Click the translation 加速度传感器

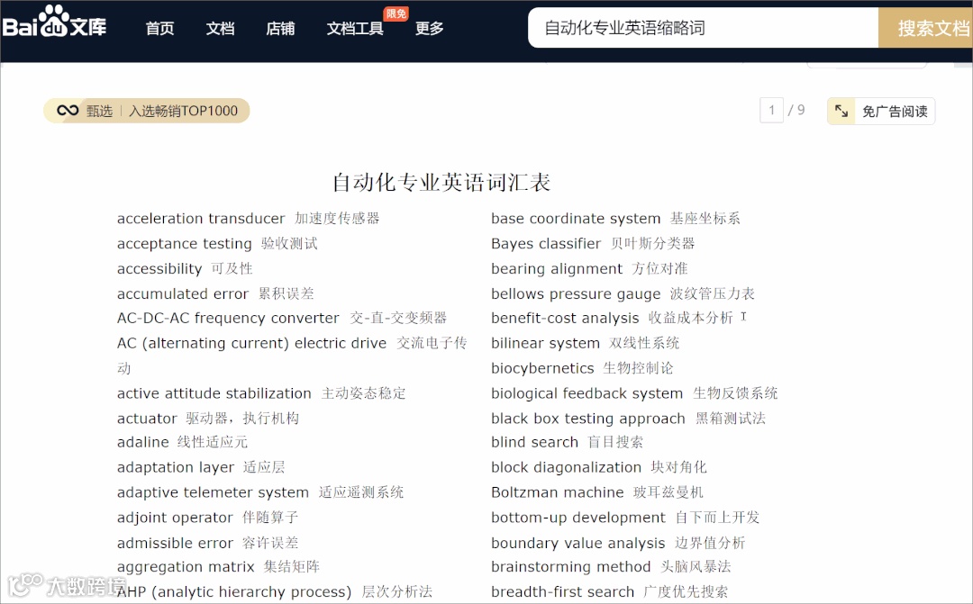pos(337,218)
